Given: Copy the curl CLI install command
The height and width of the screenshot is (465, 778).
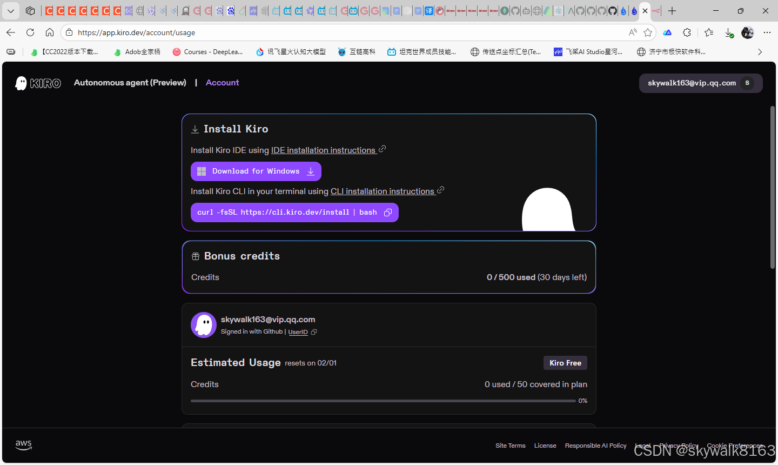Looking at the screenshot, I should point(388,212).
